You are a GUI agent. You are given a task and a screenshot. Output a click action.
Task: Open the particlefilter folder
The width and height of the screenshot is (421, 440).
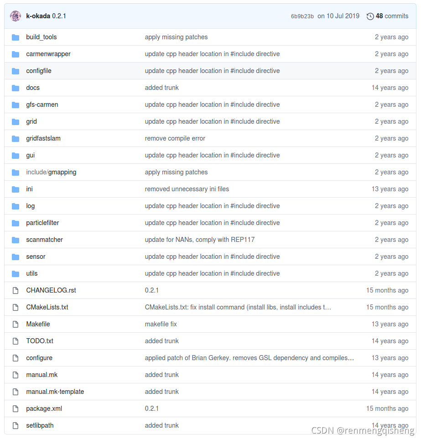(42, 223)
